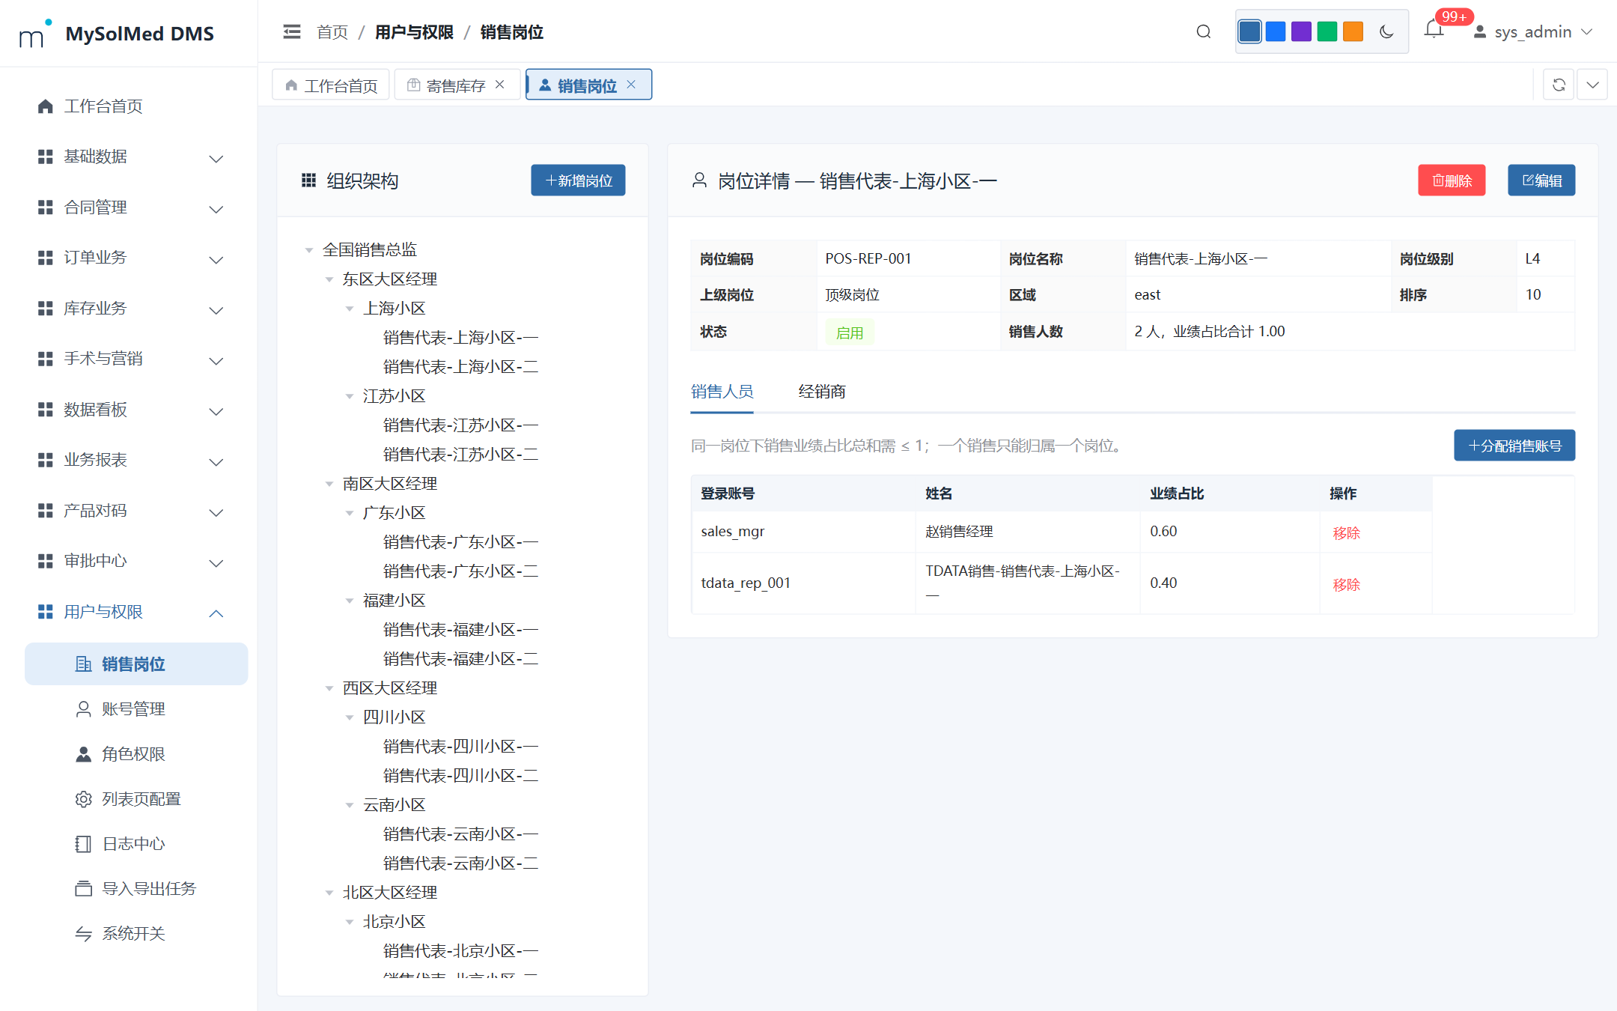Toggle the sidebar collapse hamburger icon

click(x=291, y=31)
